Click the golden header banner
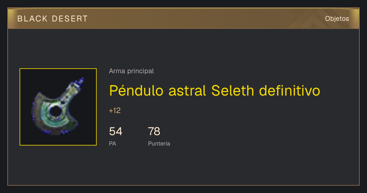 (183, 18)
